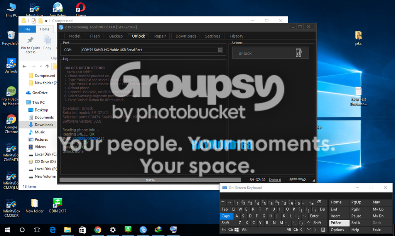Select the Any Video desktop icon
The height and width of the screenshot is (236, 395).
click(x=58, y=10)
